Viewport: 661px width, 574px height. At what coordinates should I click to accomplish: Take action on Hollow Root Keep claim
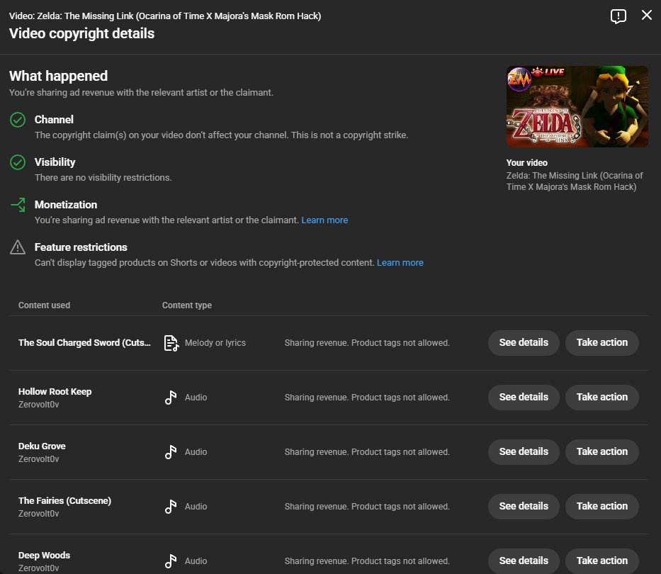pyautogui.click(x=602, y=398)
